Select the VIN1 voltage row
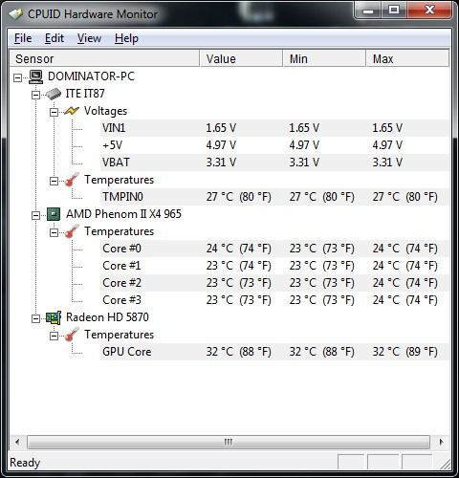The image size is (459, 478). [274, 128]
